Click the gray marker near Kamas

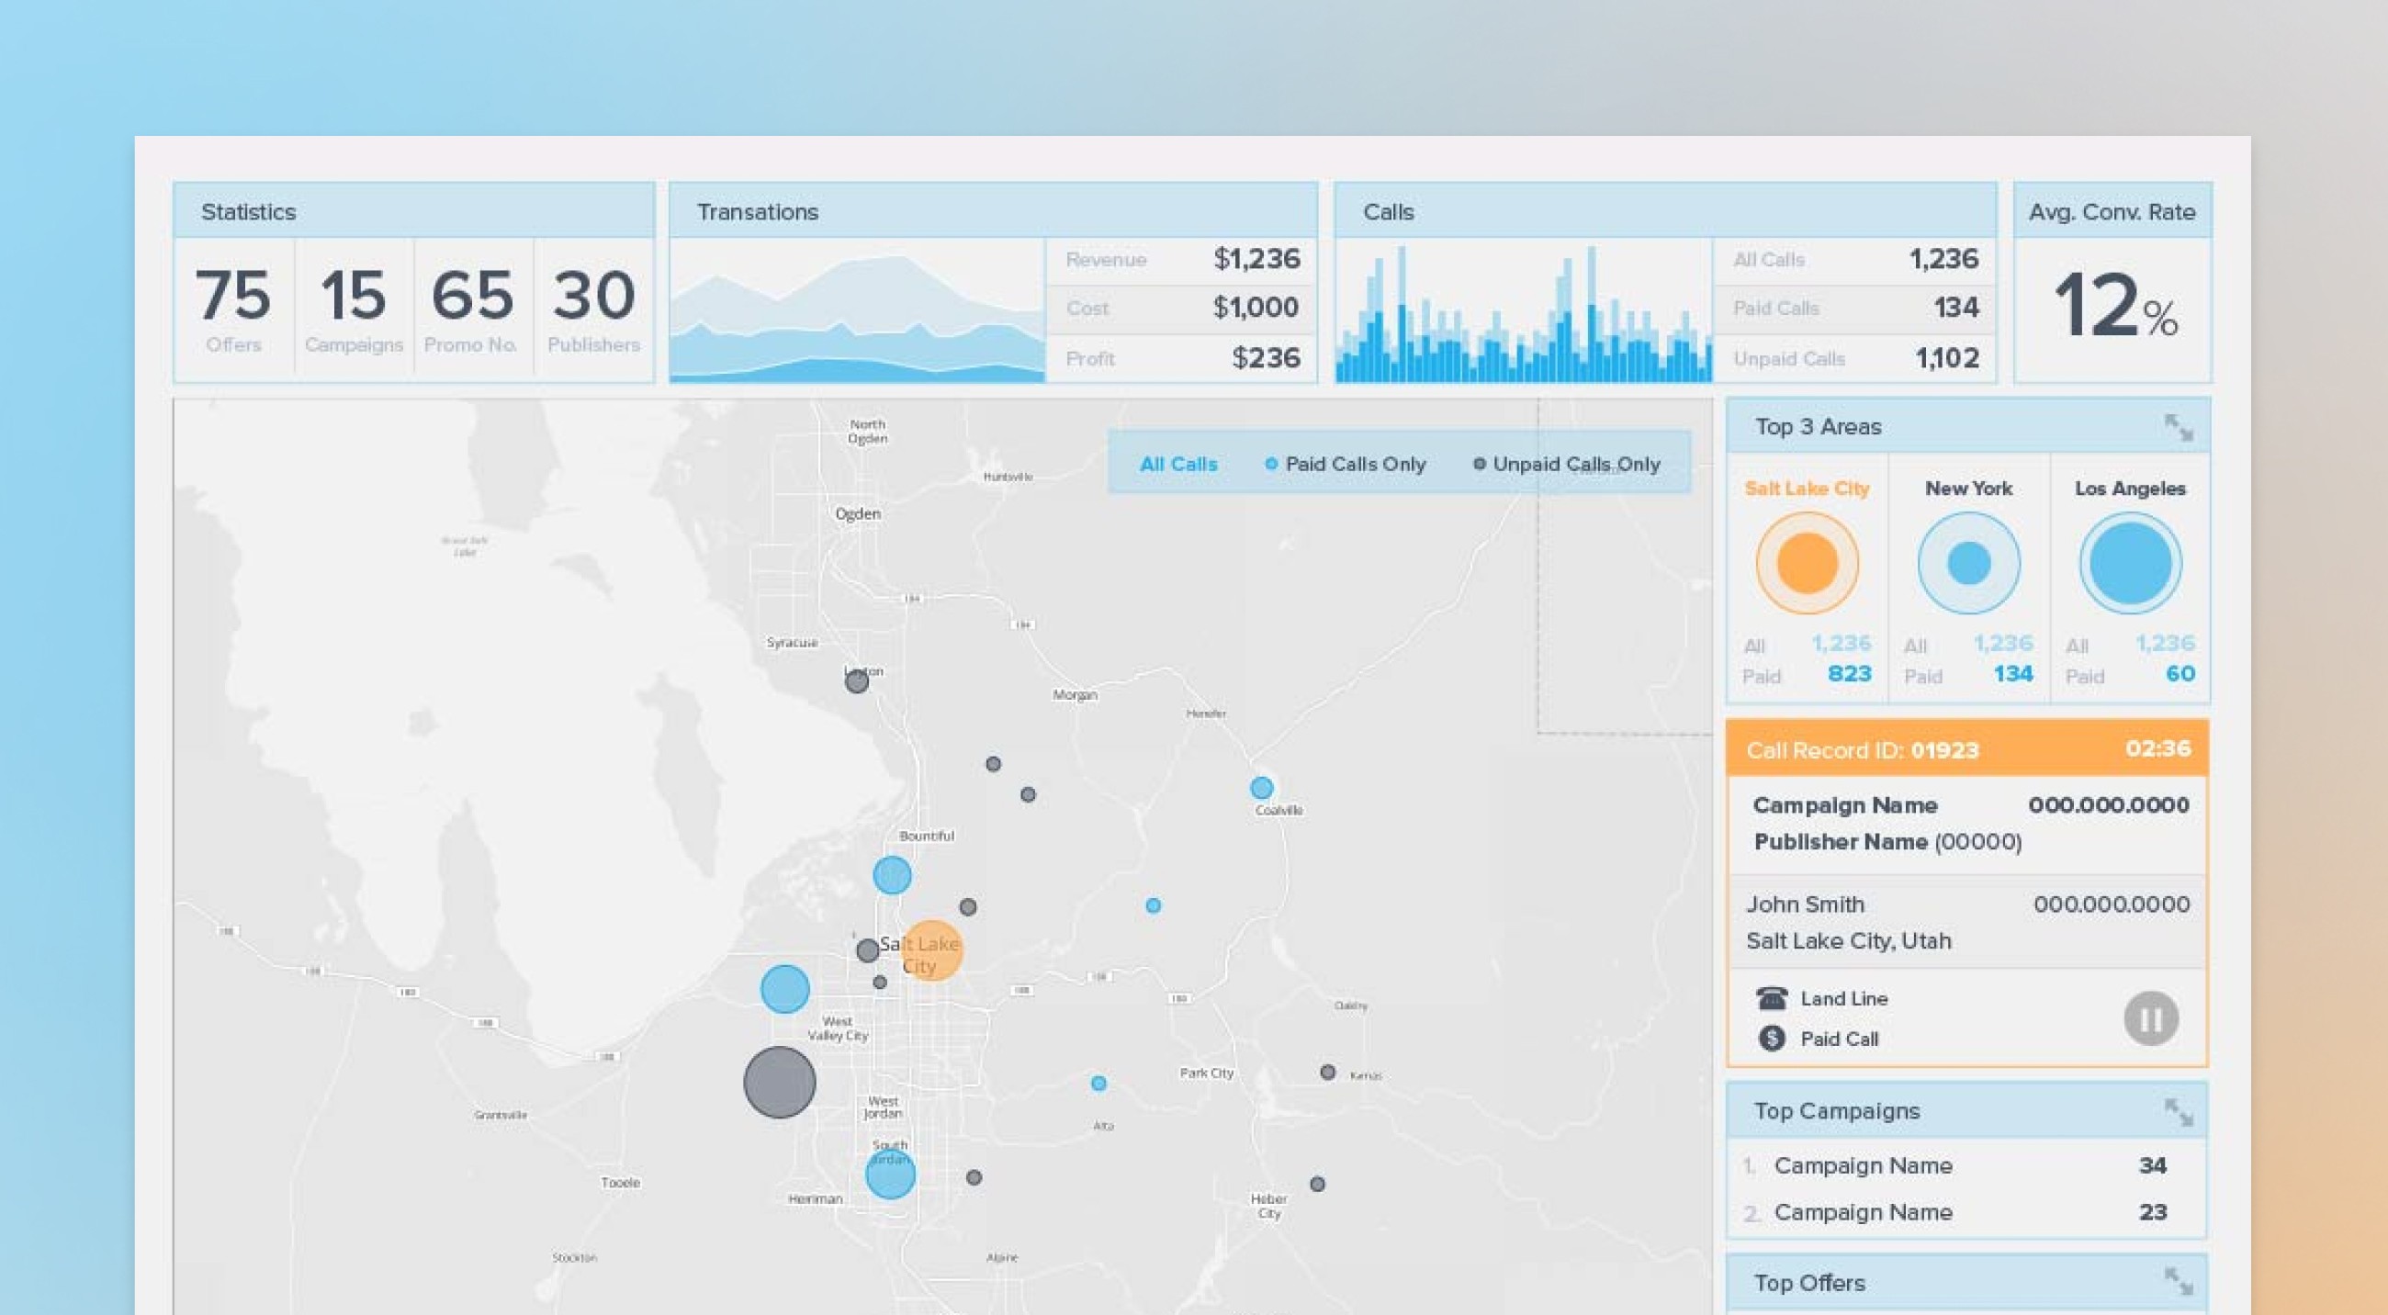1327,1073
